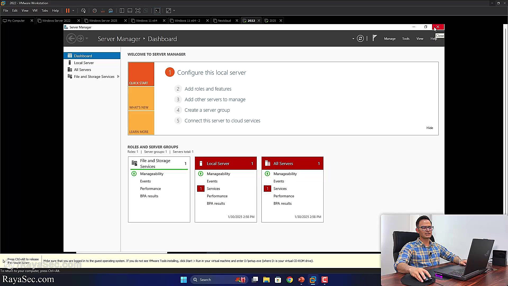This screenshot has width=508, height=286.
Task: Open the File and Storage Services tile header
Action: pos(159,164)
